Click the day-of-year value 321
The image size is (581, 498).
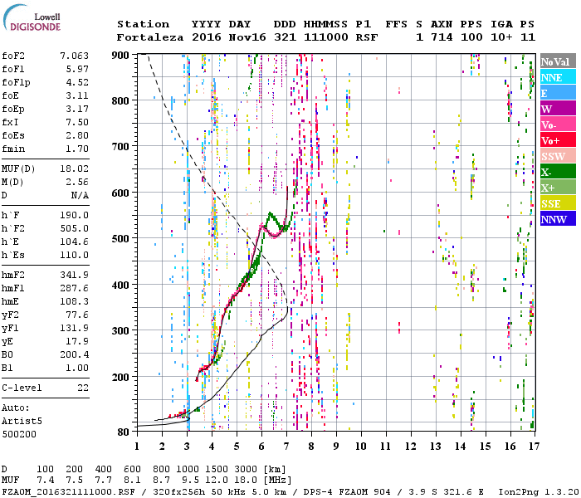coord(285,37)
